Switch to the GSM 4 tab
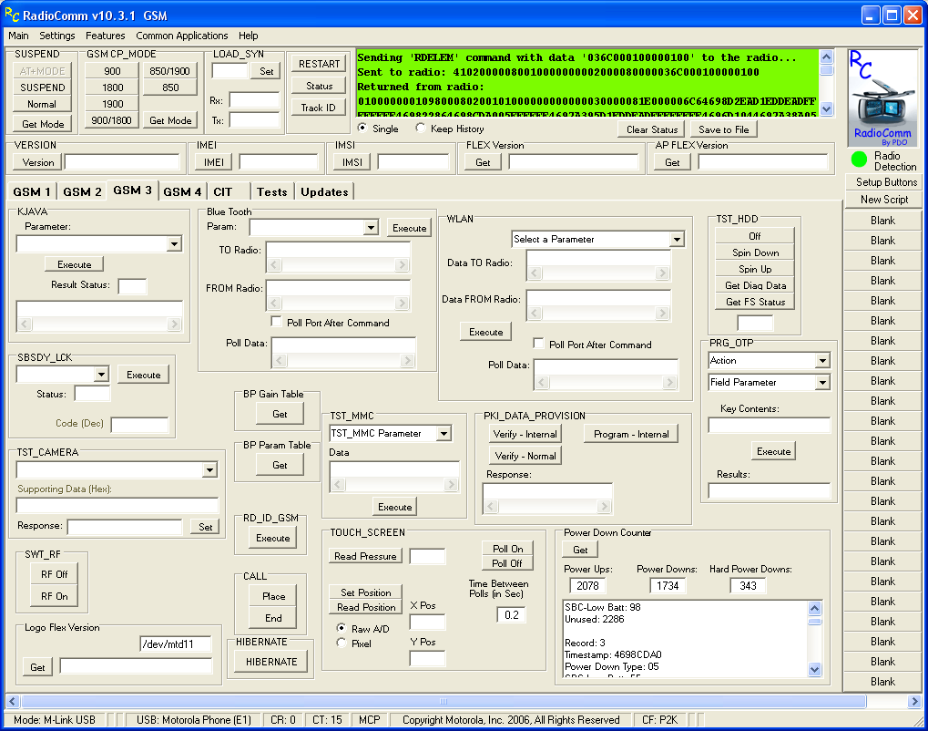This screenshot has width=928, height=731. [x=182, y=192]
